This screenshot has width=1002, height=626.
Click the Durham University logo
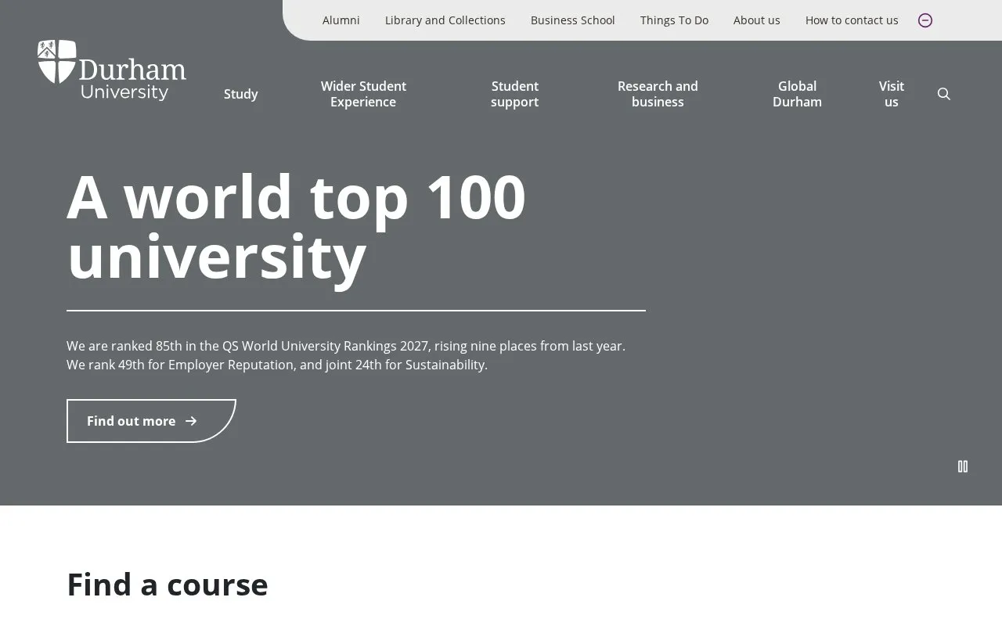point(112,70)
